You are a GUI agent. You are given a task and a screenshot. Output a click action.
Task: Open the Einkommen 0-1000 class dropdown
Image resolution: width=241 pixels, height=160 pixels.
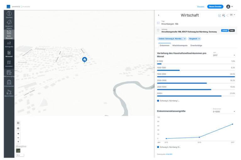tap(224, 112)
